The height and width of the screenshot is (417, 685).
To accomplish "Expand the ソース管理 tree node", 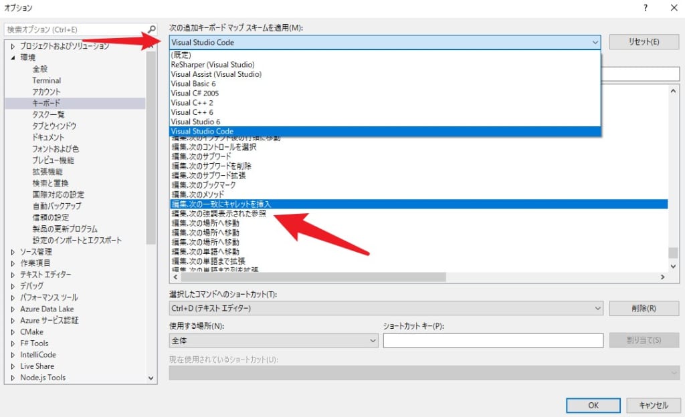I will [13, 252].
